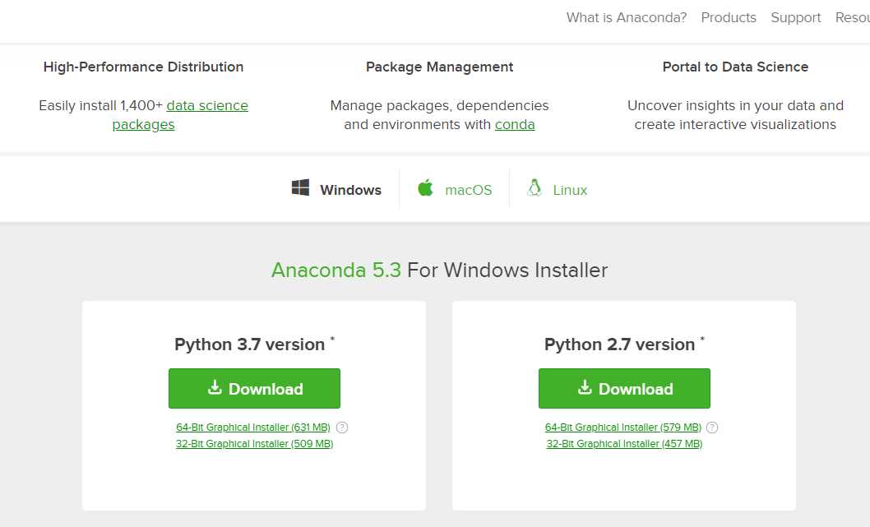
Task: Download Python 3.7 version installer
Action: (254, 388)
